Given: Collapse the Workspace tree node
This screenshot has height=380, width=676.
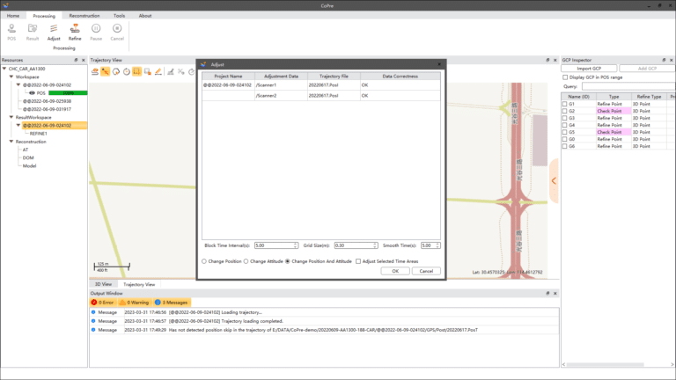Looking at the screenshot, I should (x=11, y=77).
